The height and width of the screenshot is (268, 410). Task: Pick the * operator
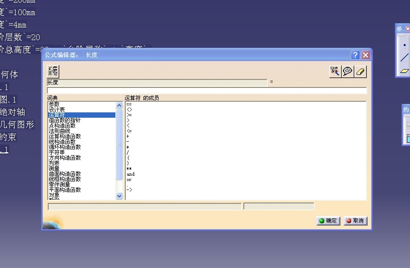pos(127,147)
